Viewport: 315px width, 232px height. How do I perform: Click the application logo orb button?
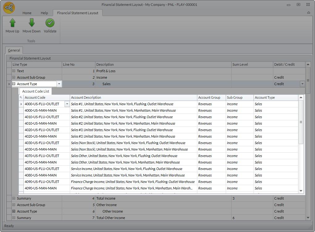(x=9, y=8)
